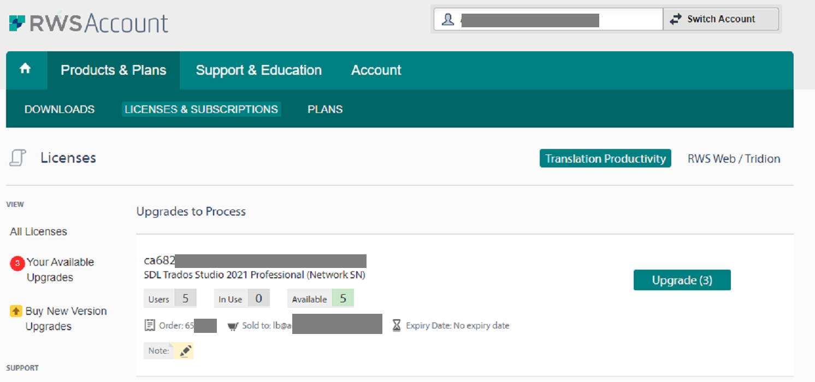This screenshot has width=815, height=382.
Task: Select the Translation Productivity filter
Action: 605,159
